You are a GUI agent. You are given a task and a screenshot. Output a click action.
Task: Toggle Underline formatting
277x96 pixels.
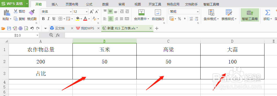tap(54, 19)
